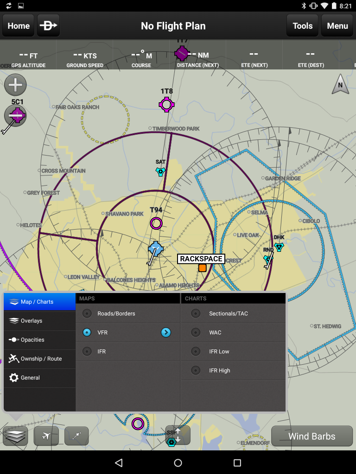The image size is (356, 474).
Task: Expand VFR map options arrow
Action: tap(166, 332)
